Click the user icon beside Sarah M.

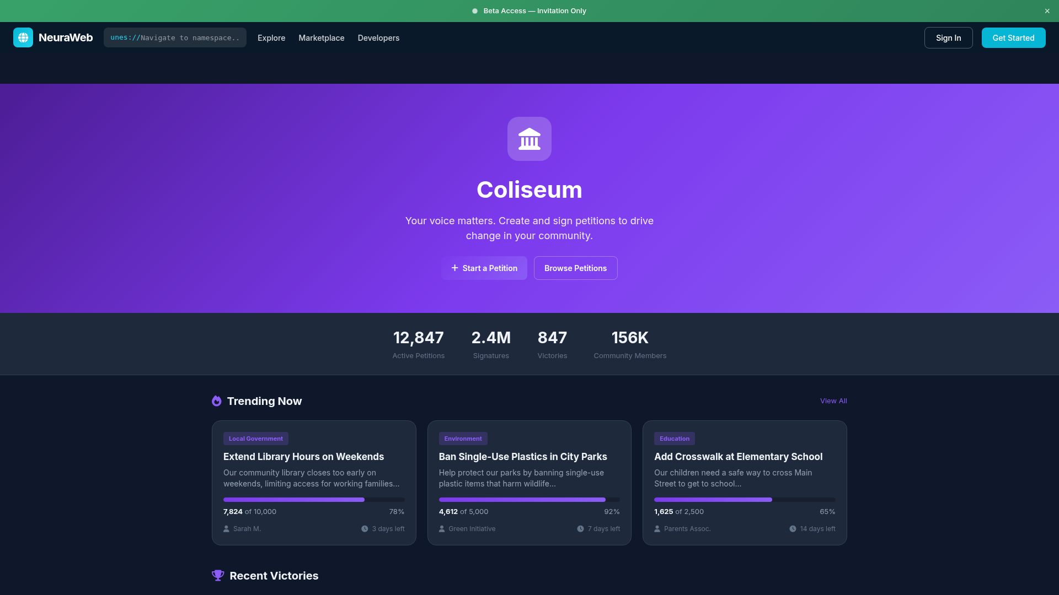[226, 529]
